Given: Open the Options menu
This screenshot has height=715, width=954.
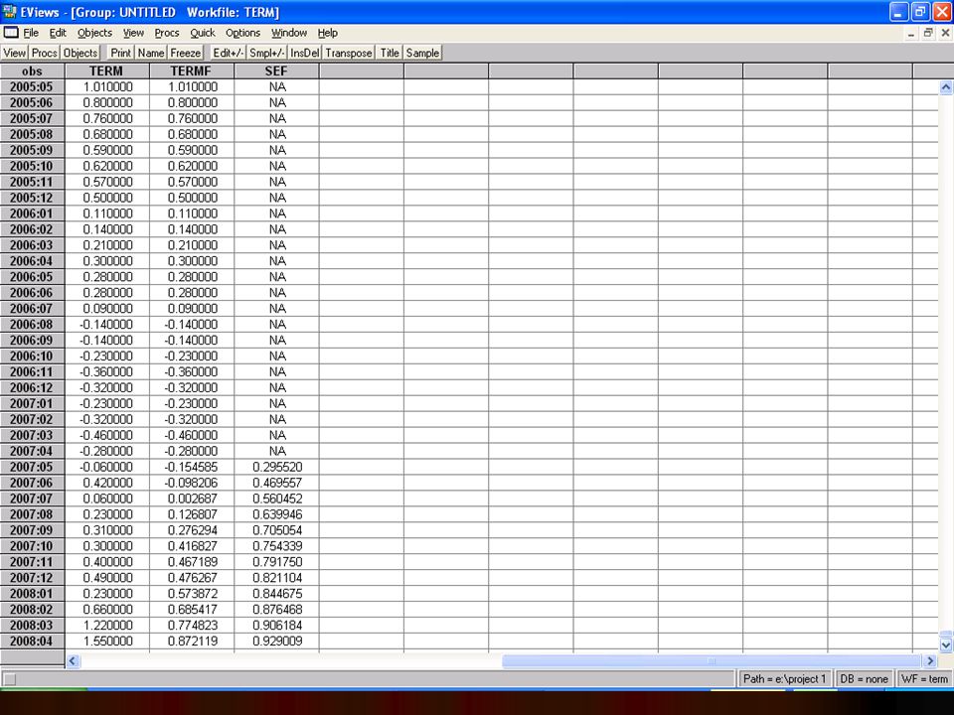Looking at the screenshot, I should click(242, 33).
